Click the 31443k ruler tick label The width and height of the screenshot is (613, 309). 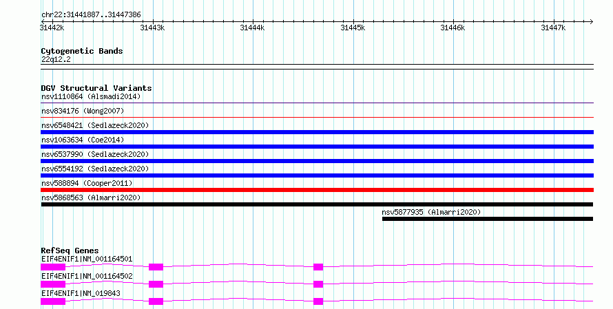[152, 28]
